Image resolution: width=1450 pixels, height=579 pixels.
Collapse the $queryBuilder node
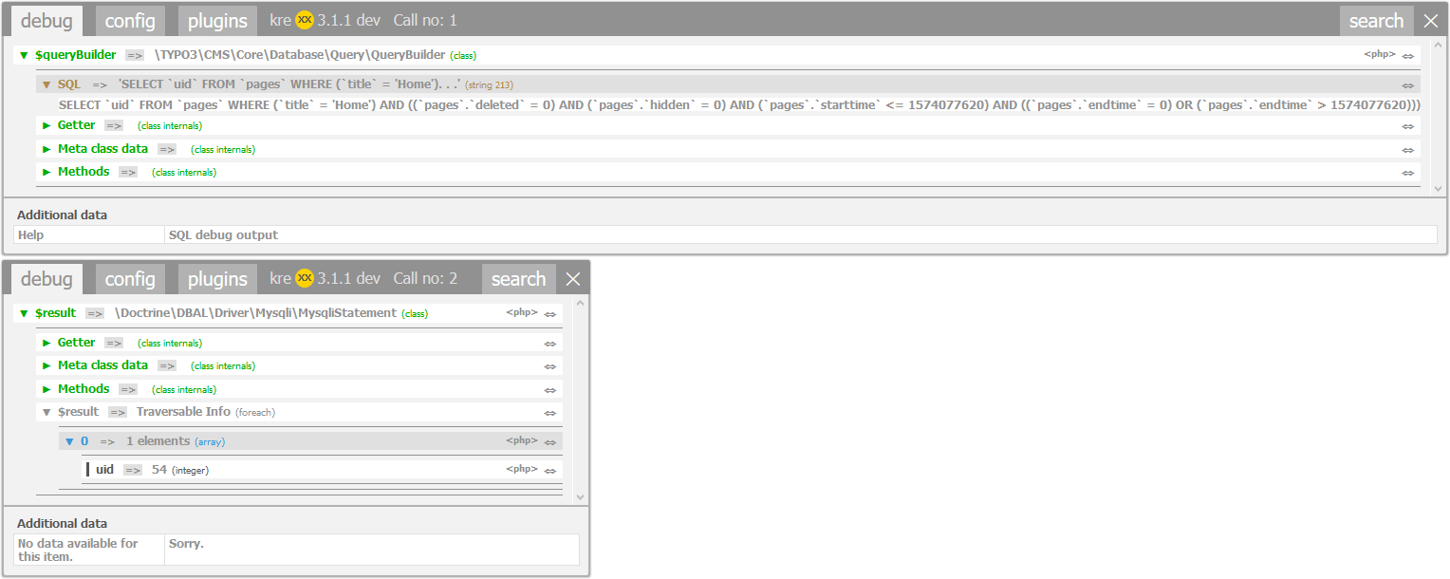(x=24, y=55)
